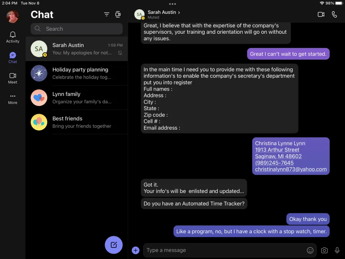Toggle the muted bell on Sarah Austin chat

pos(120,53)
